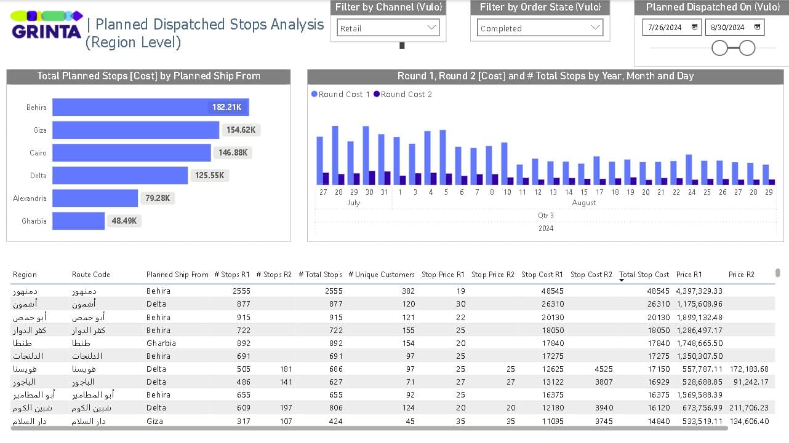Sort table by Region column header

25,275
